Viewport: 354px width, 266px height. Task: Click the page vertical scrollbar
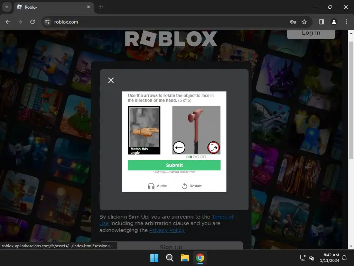pos(351,99)
